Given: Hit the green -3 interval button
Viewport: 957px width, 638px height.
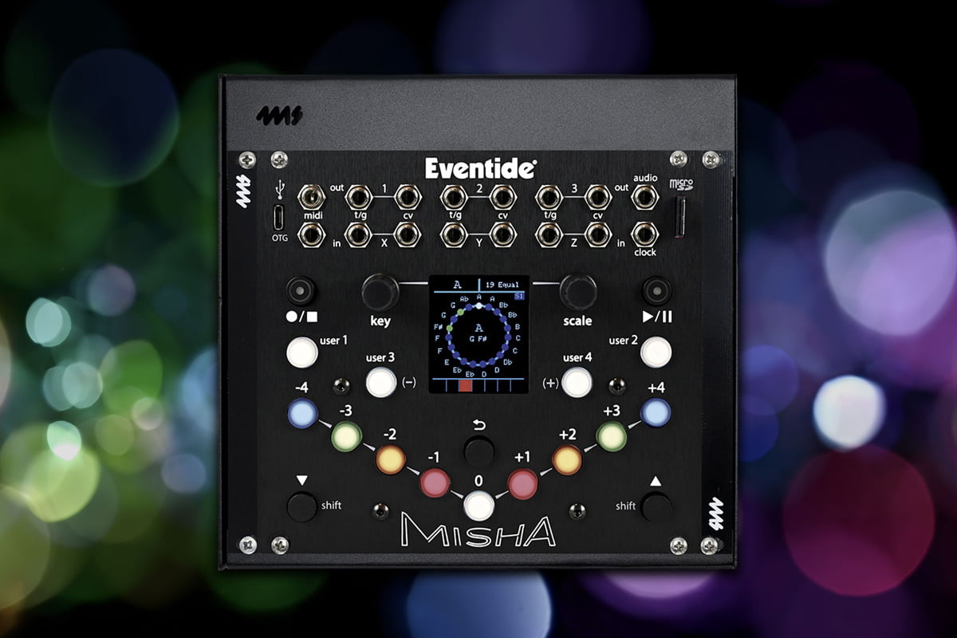Looking at the screenshot, I should 346,436.
